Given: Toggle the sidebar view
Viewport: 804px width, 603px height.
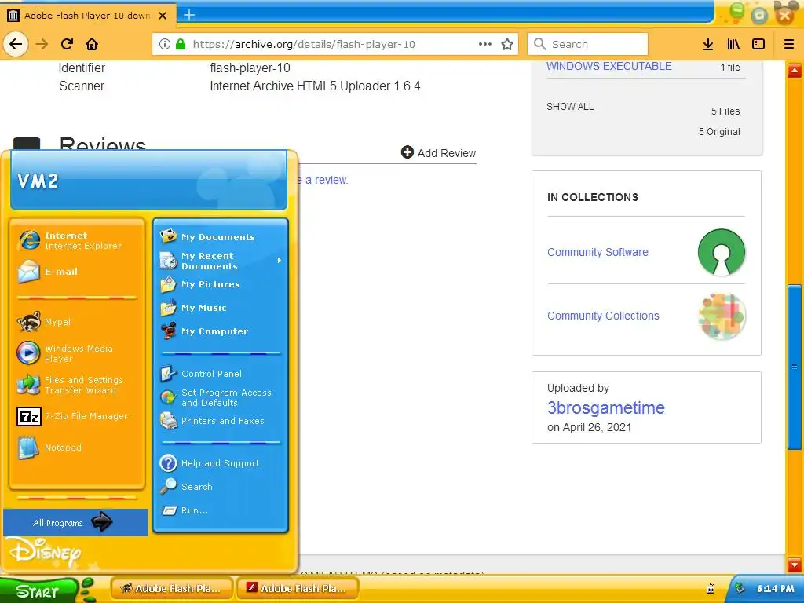Looking at the screenshot, I should [x=758, y=44].
